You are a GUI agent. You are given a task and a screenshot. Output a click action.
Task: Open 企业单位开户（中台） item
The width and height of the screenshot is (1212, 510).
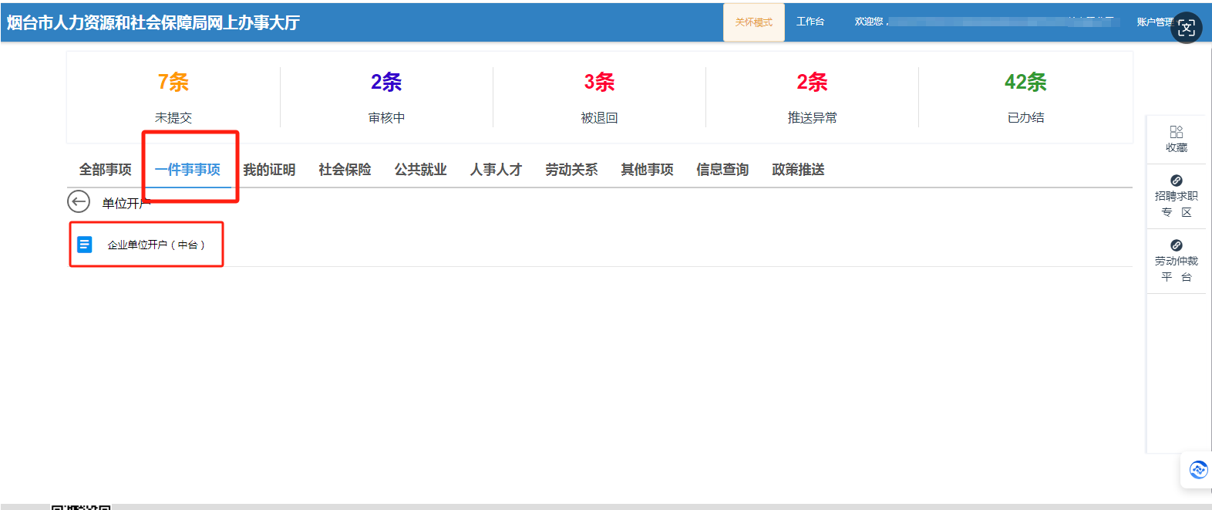point(156,245)
